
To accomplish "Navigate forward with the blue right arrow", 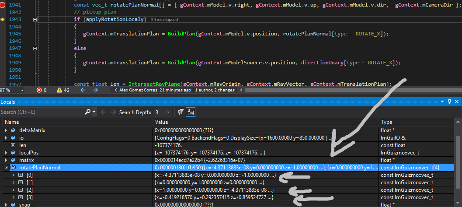I will pos(95,90).
